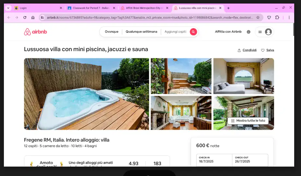Go back with browser back arrow
Image resolution: width=301 pixels, height=176 pixels.
pos(9,17)
